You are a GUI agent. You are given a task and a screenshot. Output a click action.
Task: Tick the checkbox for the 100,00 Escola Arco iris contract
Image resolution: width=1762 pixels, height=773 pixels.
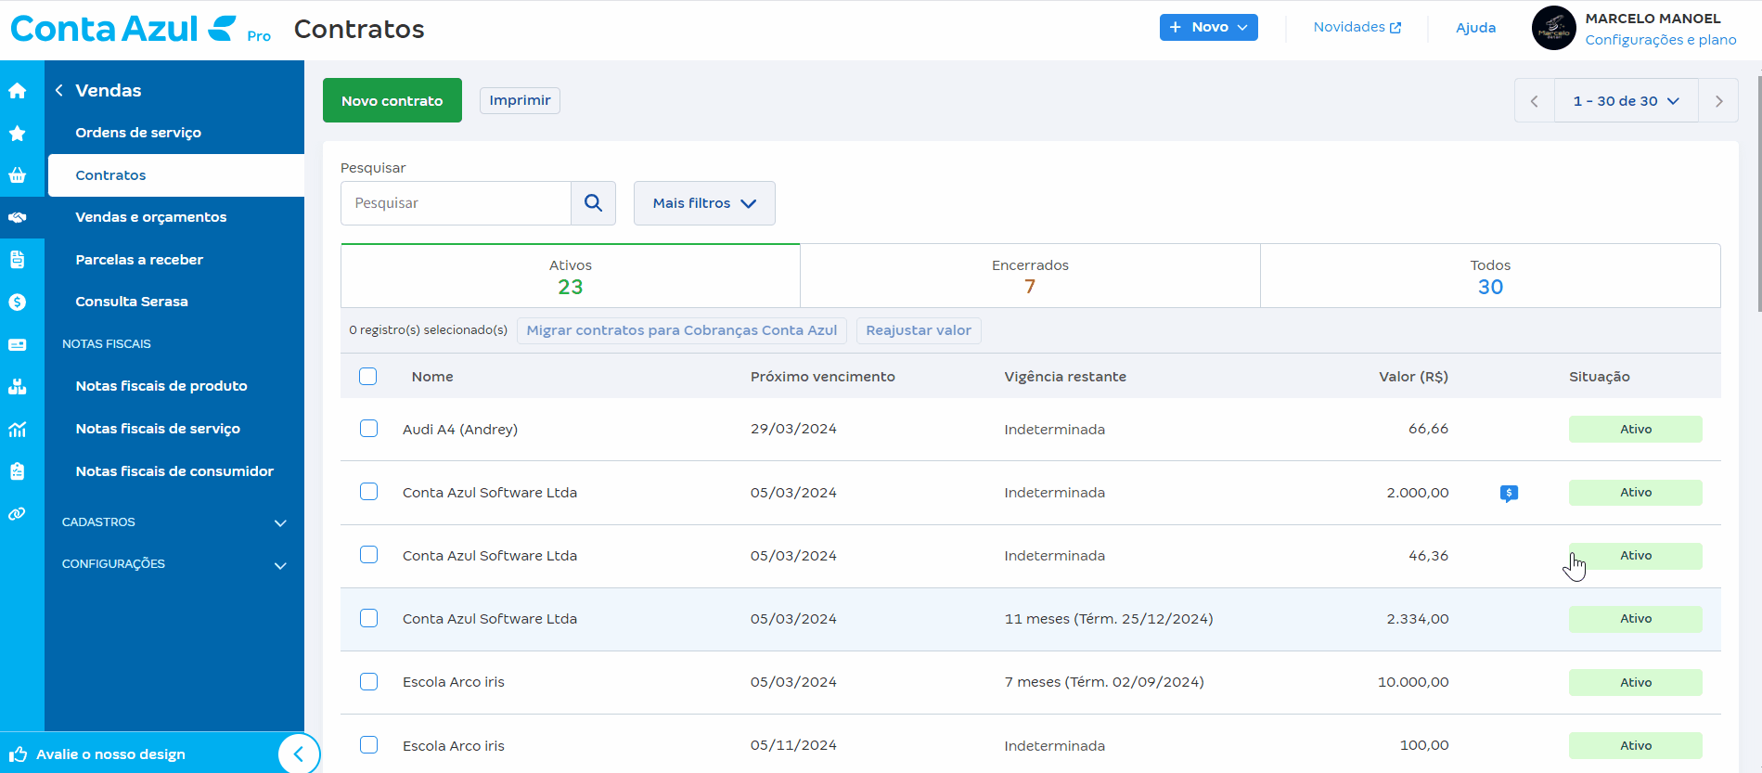pyautogui.click(x=368, y=744)
